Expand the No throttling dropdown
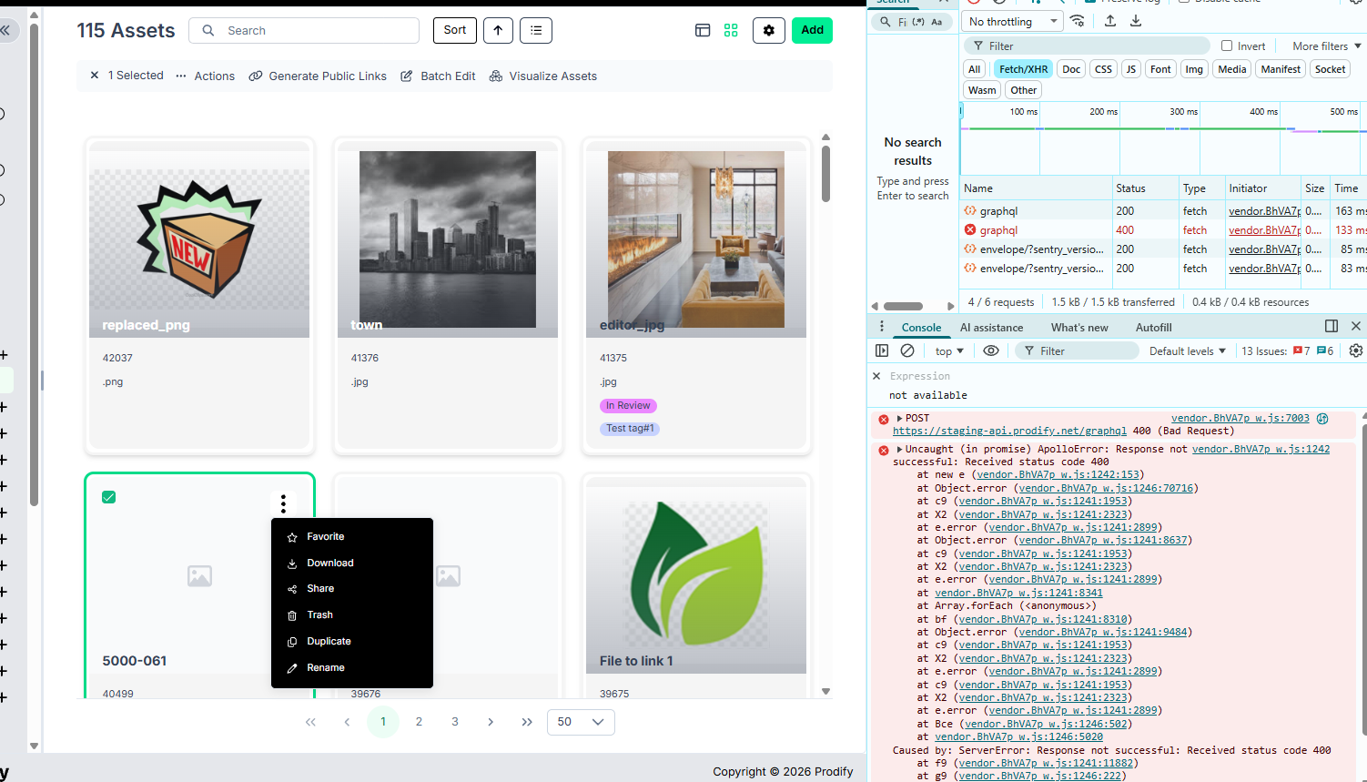Image resolution: width=1367 pixels, height=782 pixels. [1014, 21]
